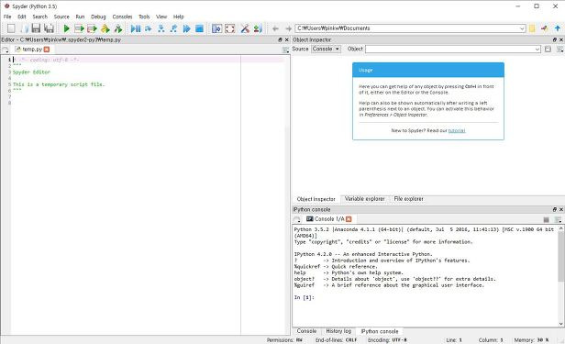
Task: Expand Object field dropdown arrow
Action: [x=537, y=49]
